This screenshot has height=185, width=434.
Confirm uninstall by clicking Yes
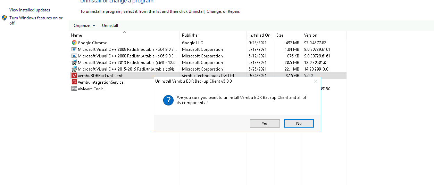(x=265, y=123)
